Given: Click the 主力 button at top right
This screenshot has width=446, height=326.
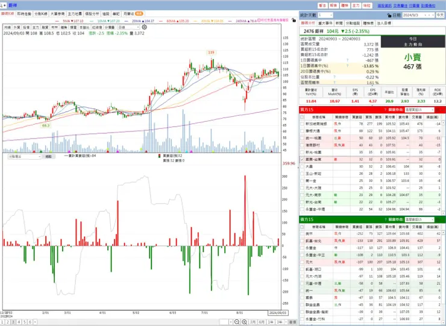Looking at the screenshot, I should (356, 5).
